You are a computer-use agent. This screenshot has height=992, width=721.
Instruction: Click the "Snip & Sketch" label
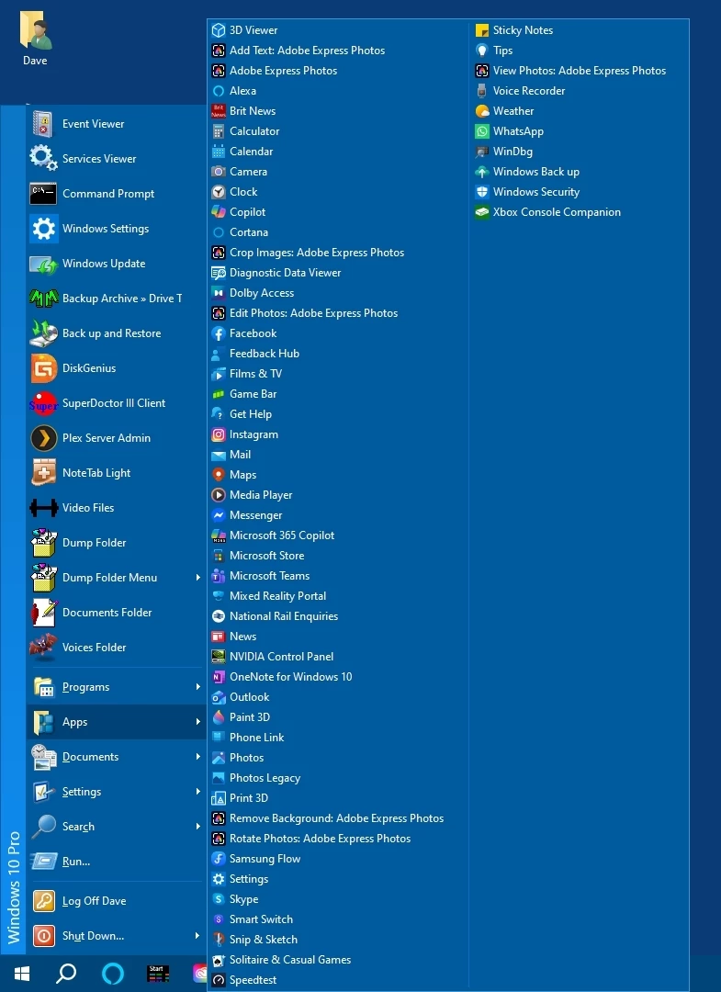[x=263, y=940]
